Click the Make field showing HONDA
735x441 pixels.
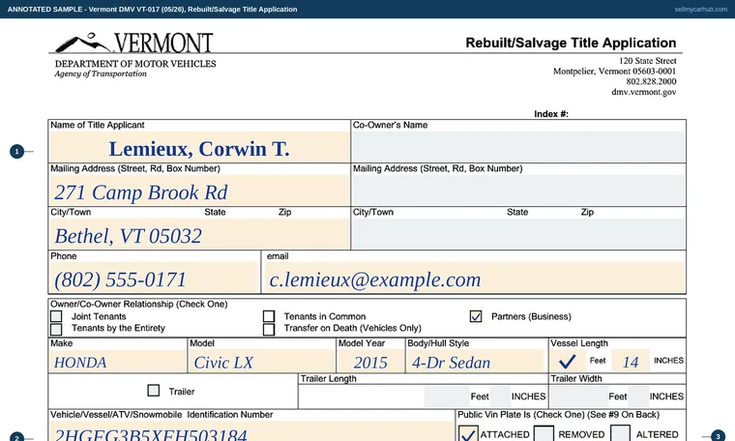118,362
